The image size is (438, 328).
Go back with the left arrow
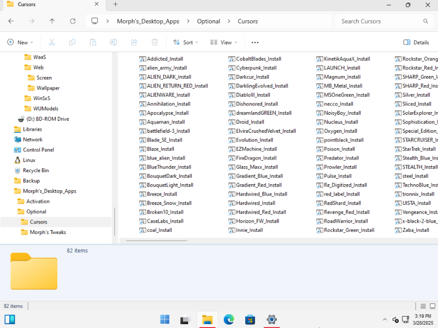coord(11,21)
